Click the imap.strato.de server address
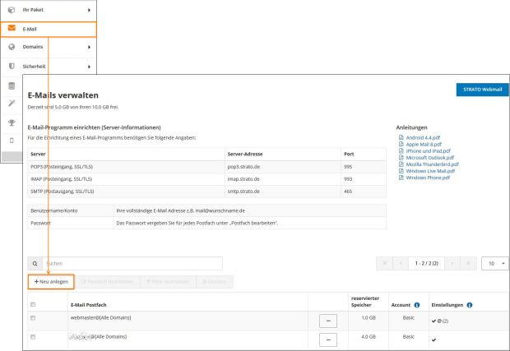 pyautogui.click(x=243, y=179)
